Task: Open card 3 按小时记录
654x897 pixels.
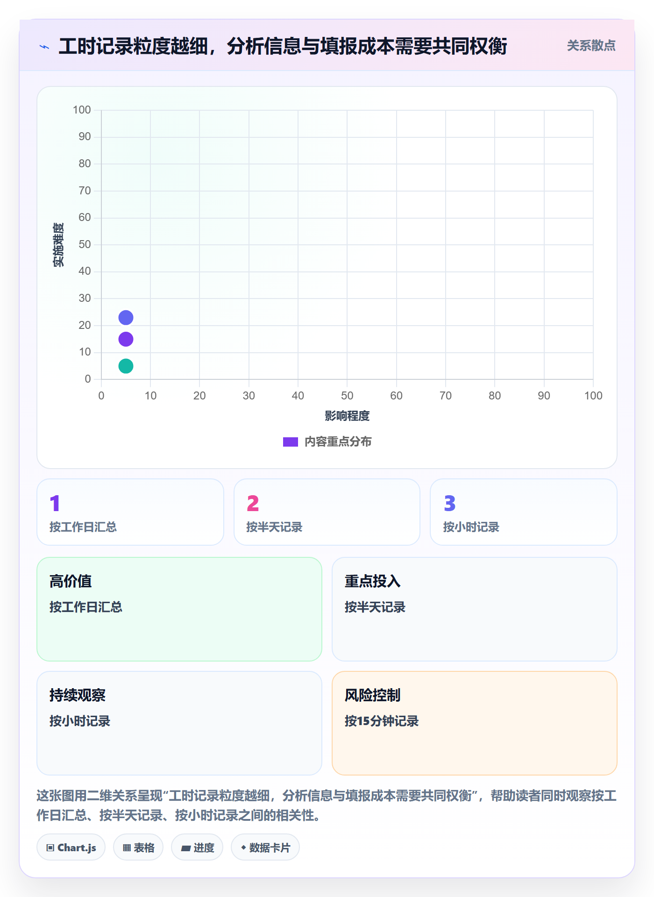Action: (524, 512)
